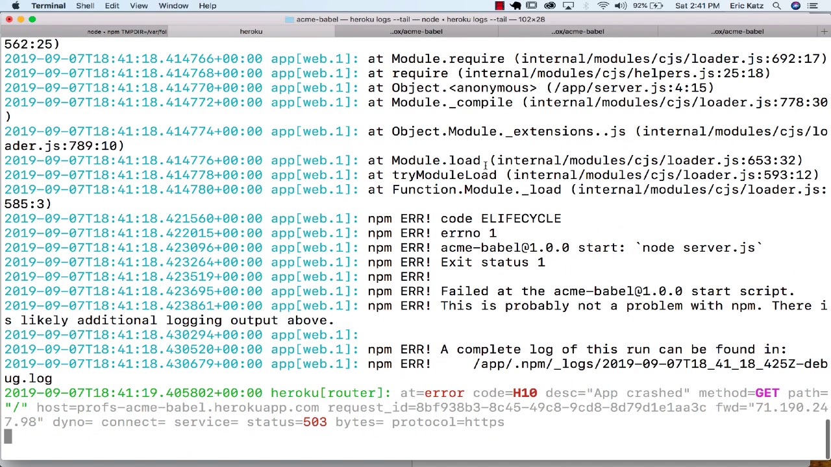Click the red 'H10' error code
831x467 pixels.
[525, 393]
